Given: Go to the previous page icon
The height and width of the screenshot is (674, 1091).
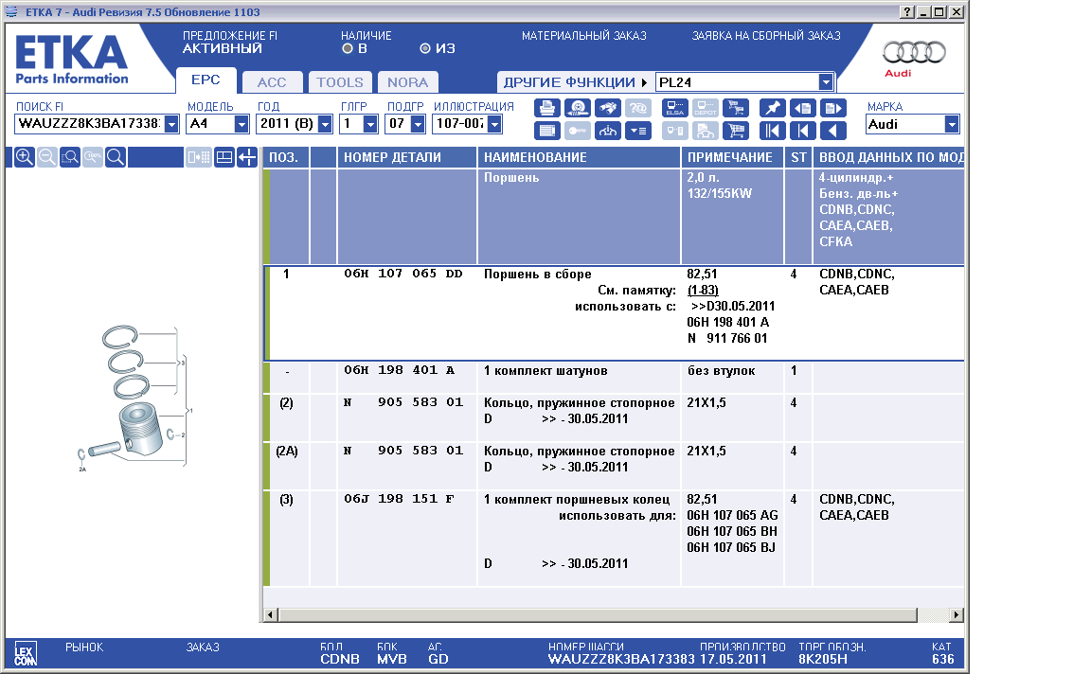Looking at the screenshot, I should click(803, 109).
